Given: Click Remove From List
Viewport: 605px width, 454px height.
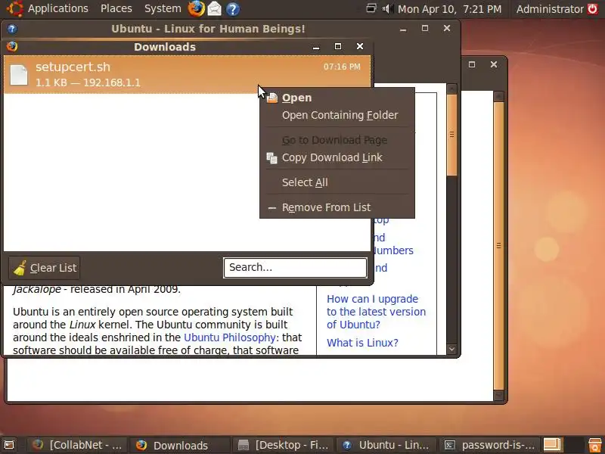Looking at the screenshot, I should (x=337, y=207).
